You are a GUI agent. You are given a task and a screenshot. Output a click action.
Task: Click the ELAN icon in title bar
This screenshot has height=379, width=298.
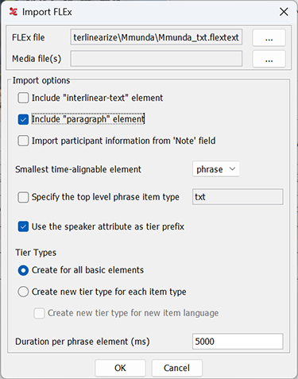coord(13,12)
